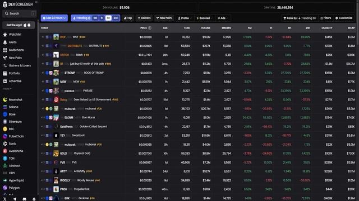The height and width of the screenshot is (201, 359).
Task: Select Solana chain icon
Action: [x=5, y=107]
